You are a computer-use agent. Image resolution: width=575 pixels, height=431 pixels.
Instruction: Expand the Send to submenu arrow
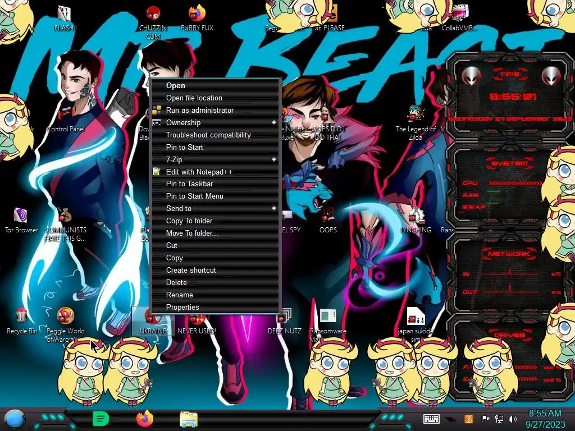click(x=273, y=208)
